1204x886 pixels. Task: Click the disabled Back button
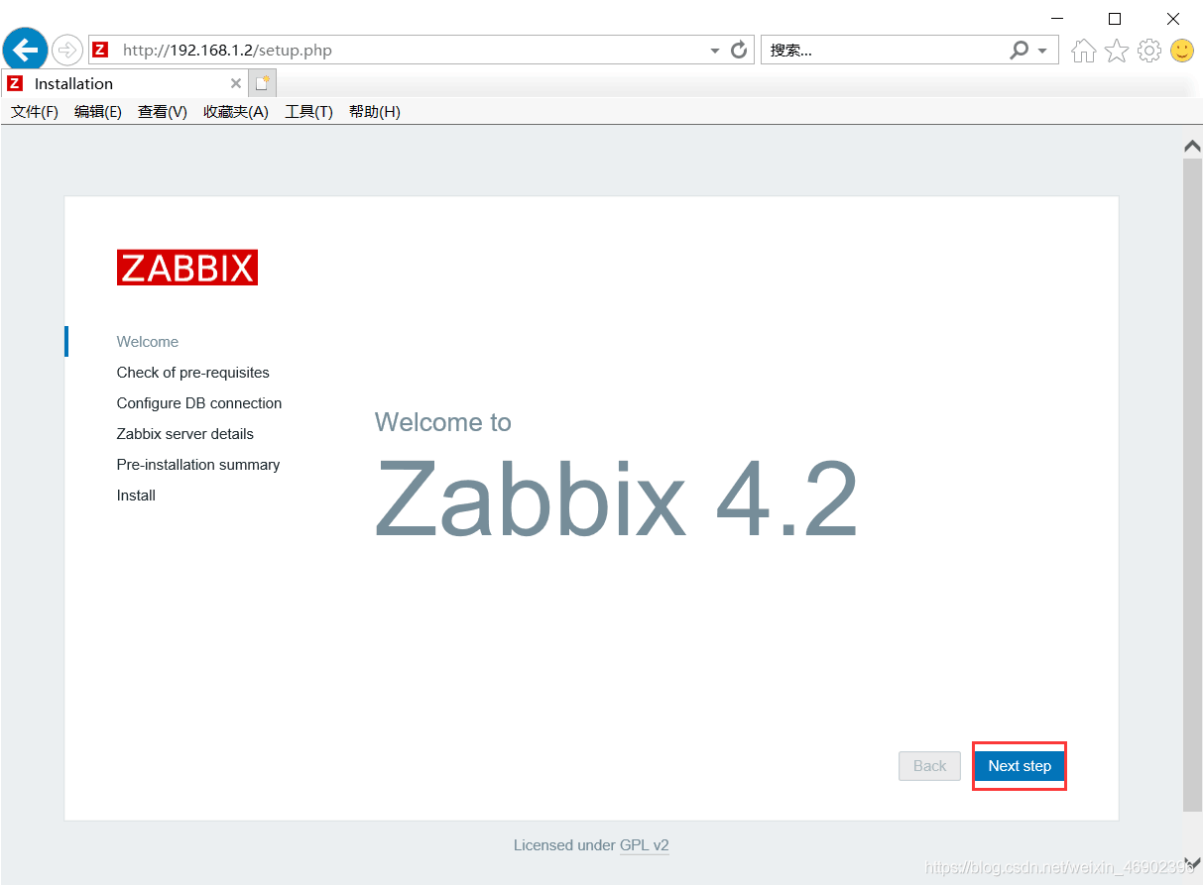pos(929,766)
